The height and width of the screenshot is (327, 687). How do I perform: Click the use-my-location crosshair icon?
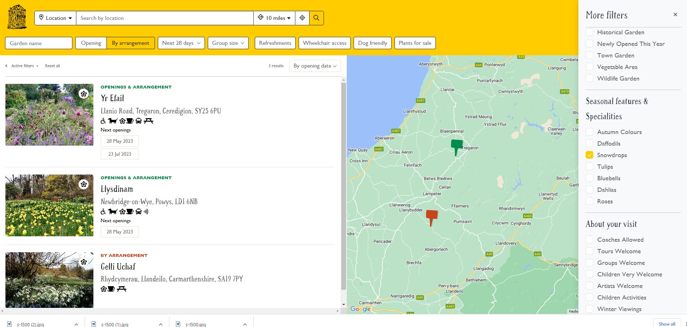click(x=302, y=18)
